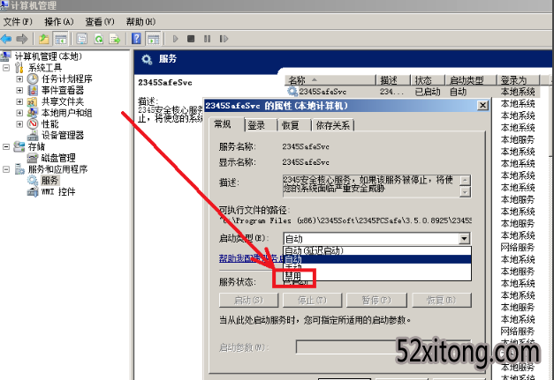This screenshot has height=380, width=554.
Task: Choose 自动(延迟启动) from the startup type list
Action: click(377, 250)
